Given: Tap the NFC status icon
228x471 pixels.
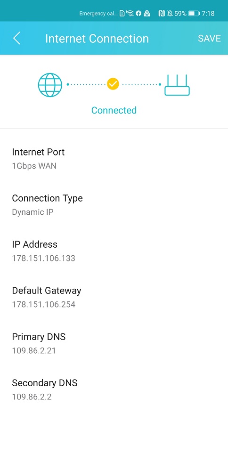Looking at the screenshot, I should [x=162, y=13].
